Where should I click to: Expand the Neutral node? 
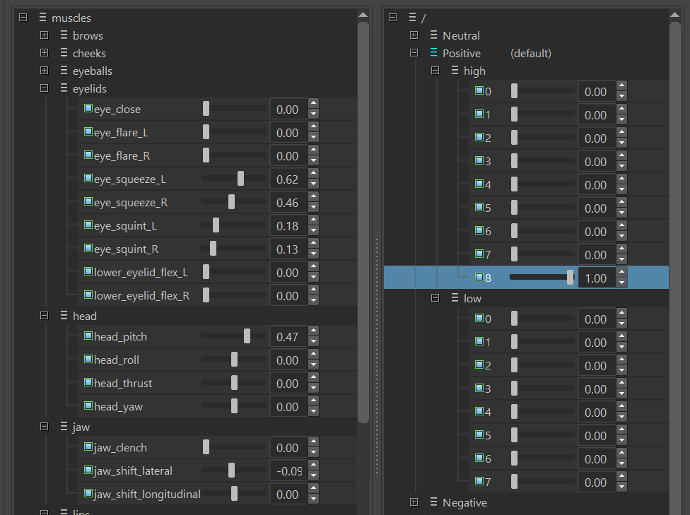pyautogui.click(x=414, y=35)
